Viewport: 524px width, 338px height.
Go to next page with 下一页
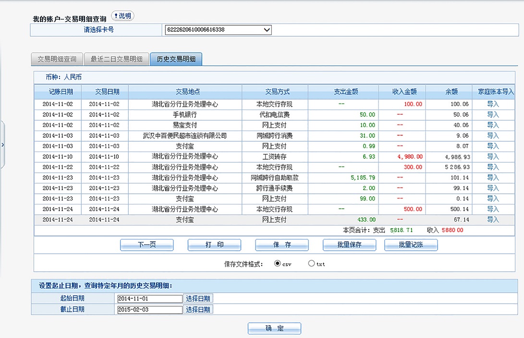(x=146, y=245)
